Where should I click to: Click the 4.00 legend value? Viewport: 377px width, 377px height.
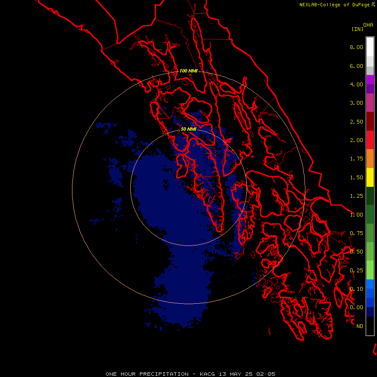coord(356,84)
